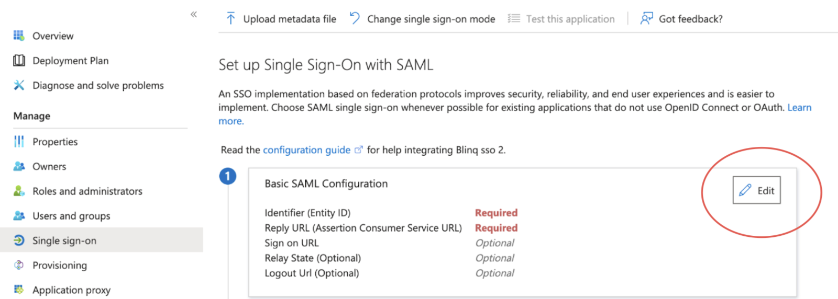This screenshot has height=299, width=838.
Task: Click the Owners people icon
Action: coord(19,166)
